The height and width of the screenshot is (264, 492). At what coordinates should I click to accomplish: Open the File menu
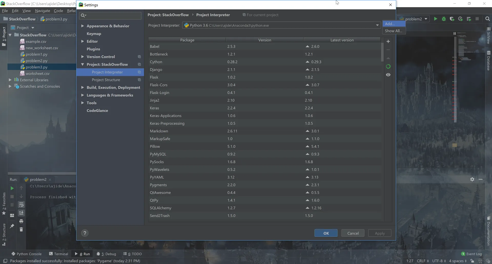pyautogui.click(x=5, y=11)
